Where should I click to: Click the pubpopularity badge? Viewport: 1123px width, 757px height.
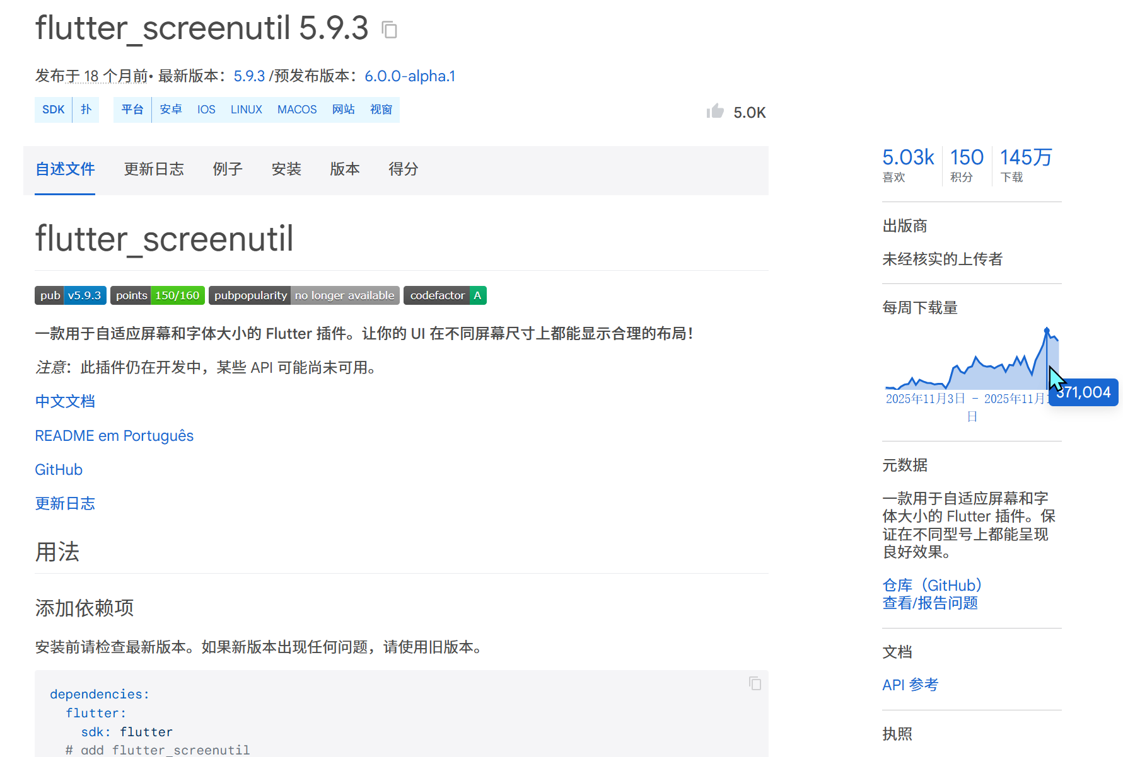click(x=304, y=295)
